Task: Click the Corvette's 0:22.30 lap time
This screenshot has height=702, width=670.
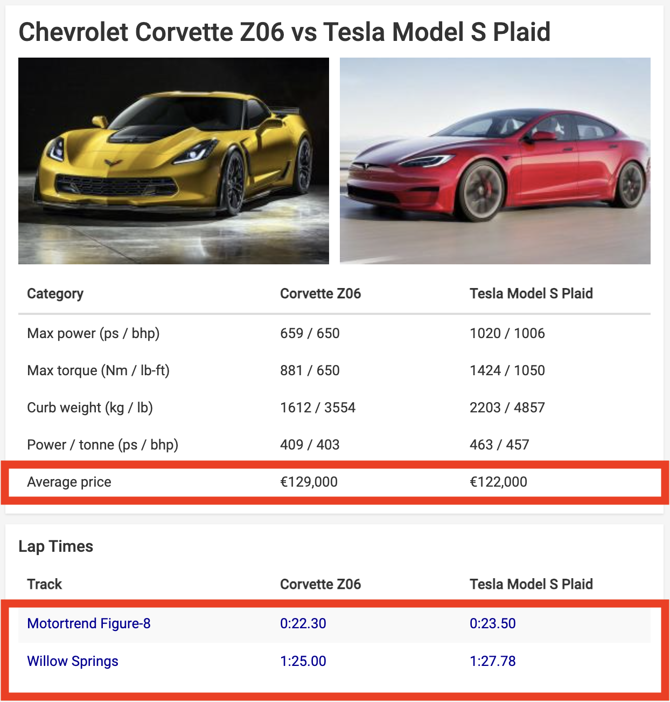Action: (x=303, y=623)
